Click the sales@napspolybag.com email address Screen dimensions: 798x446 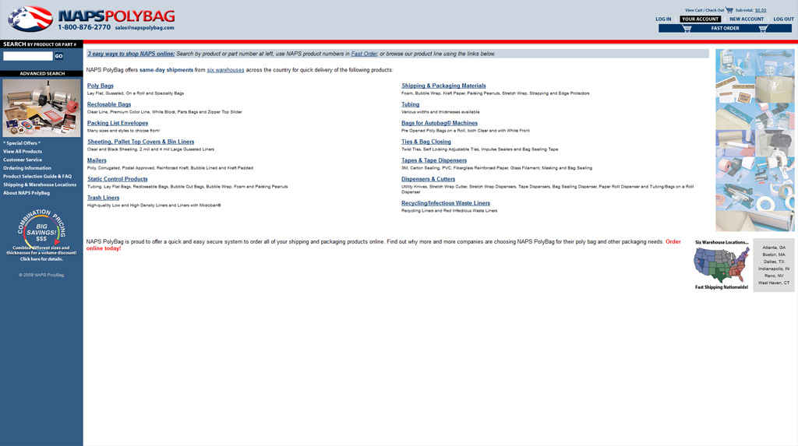click(x=144, y=28)
